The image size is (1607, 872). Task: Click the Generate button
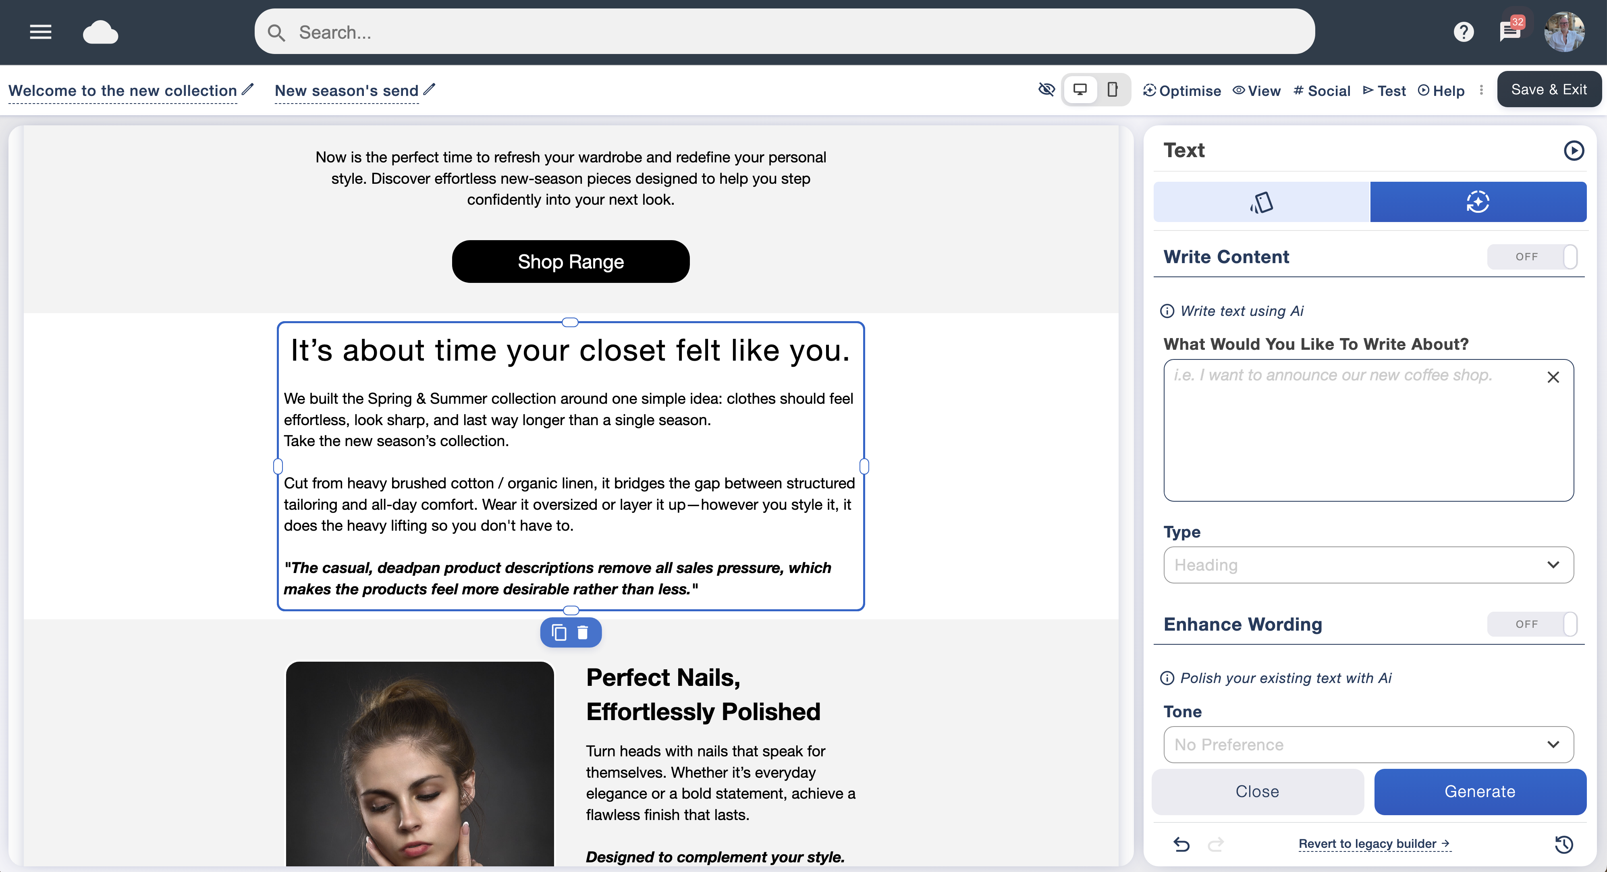[1480, 791]
